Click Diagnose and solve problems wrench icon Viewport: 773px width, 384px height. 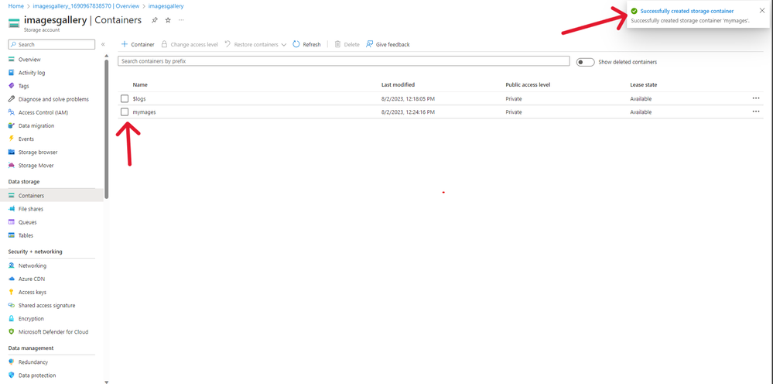tap(12, 99)
